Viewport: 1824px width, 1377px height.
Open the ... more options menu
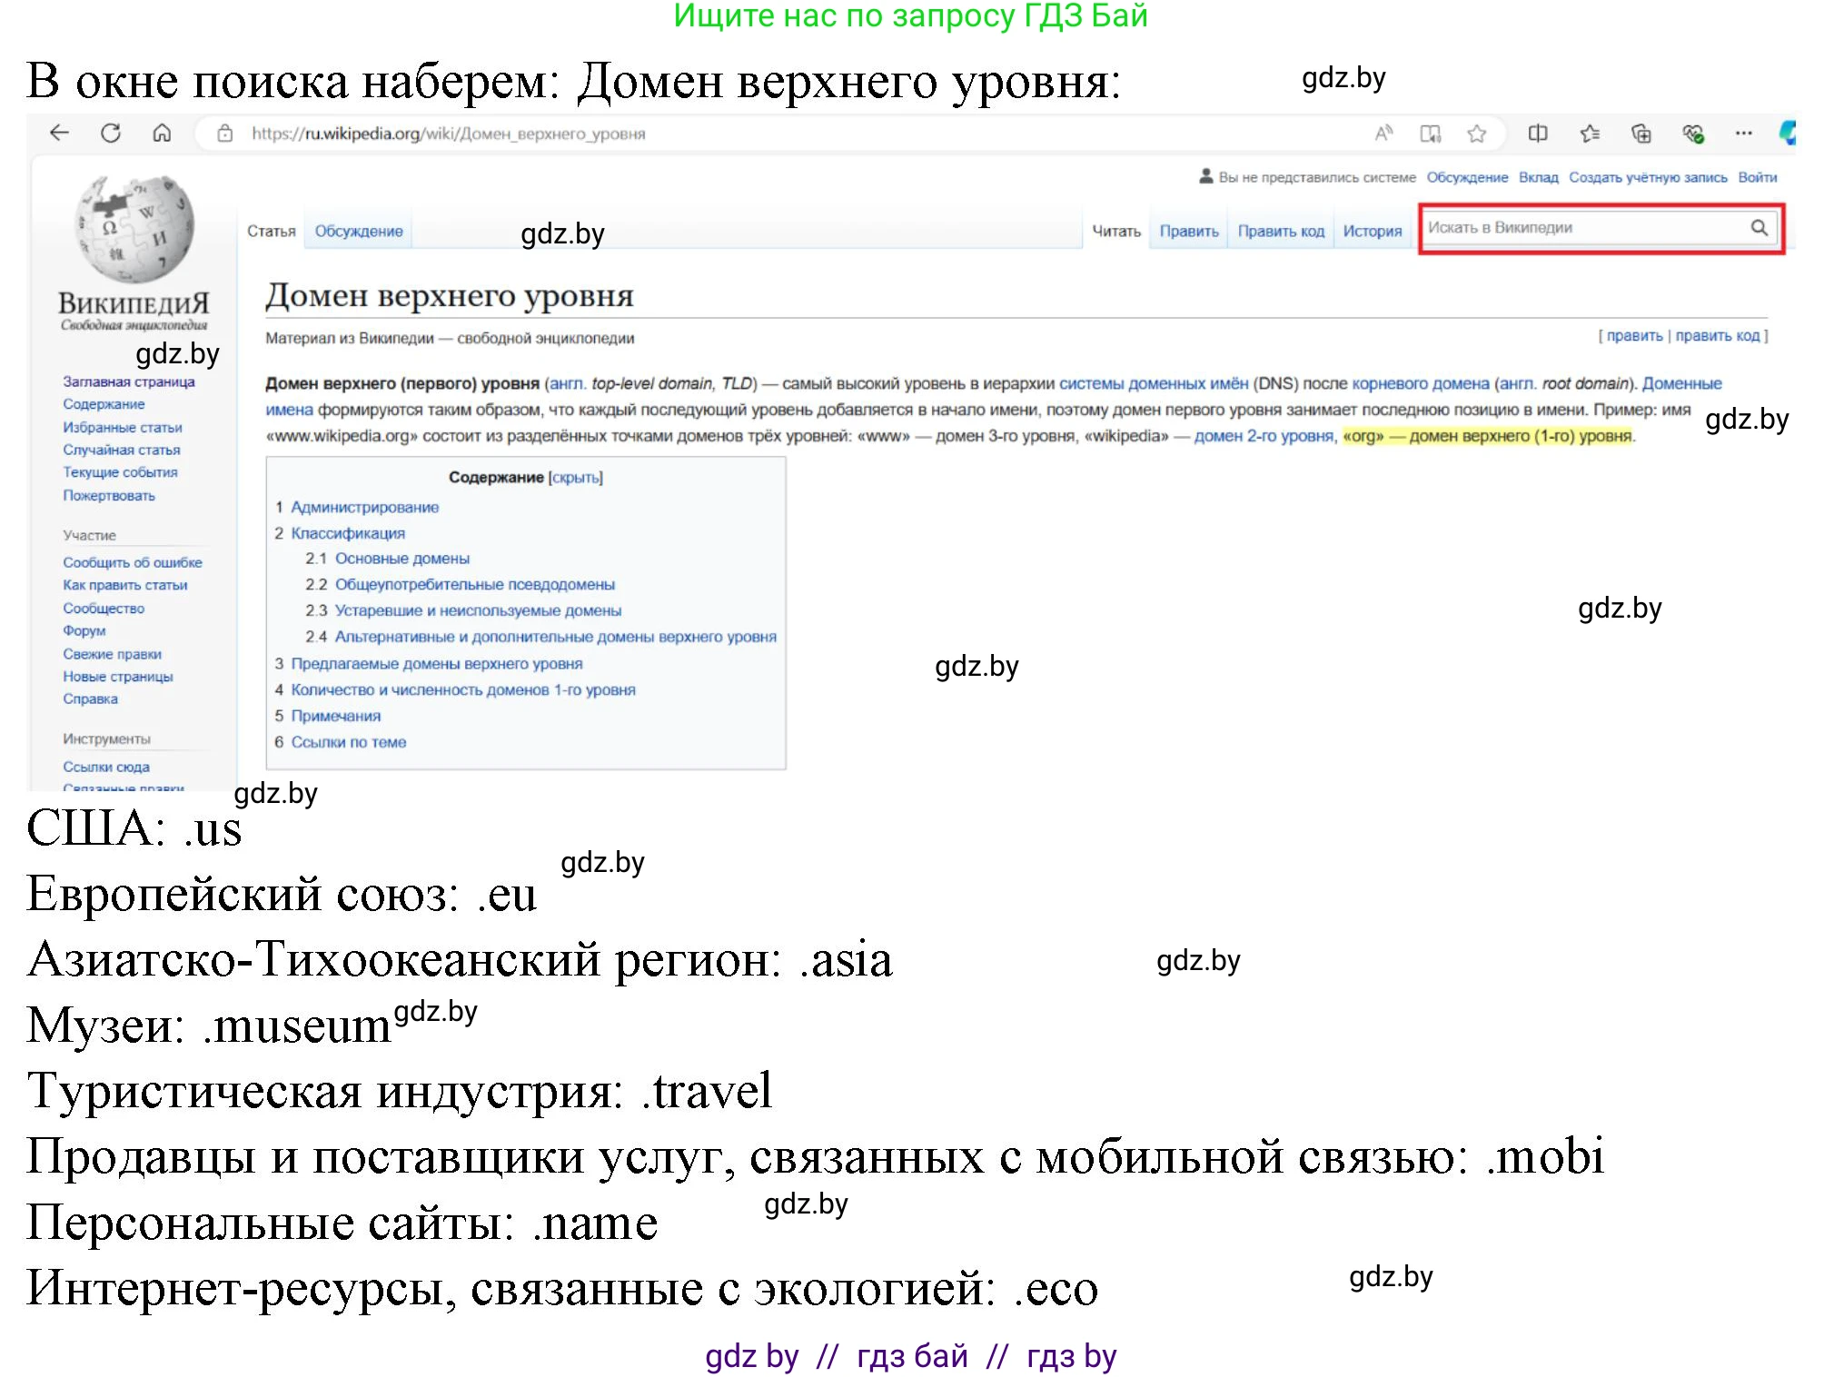click(x=1743, y=134)
